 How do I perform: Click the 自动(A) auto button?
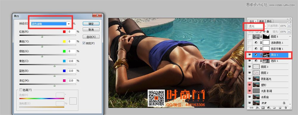click(x=91, y=37)
